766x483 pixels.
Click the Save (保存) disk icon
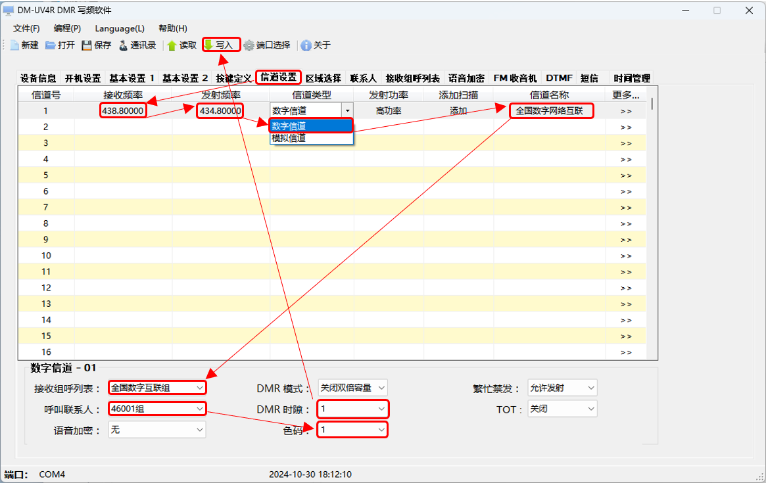point(87,45)
